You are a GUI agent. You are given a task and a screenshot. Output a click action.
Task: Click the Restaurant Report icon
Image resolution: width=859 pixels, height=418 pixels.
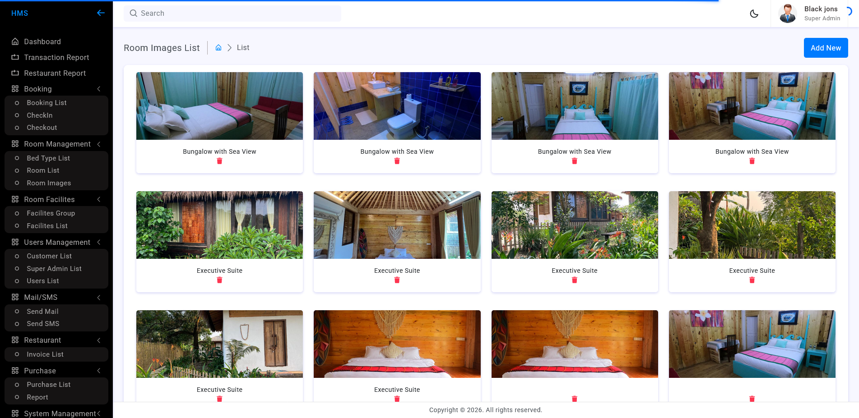coord(15,73)
